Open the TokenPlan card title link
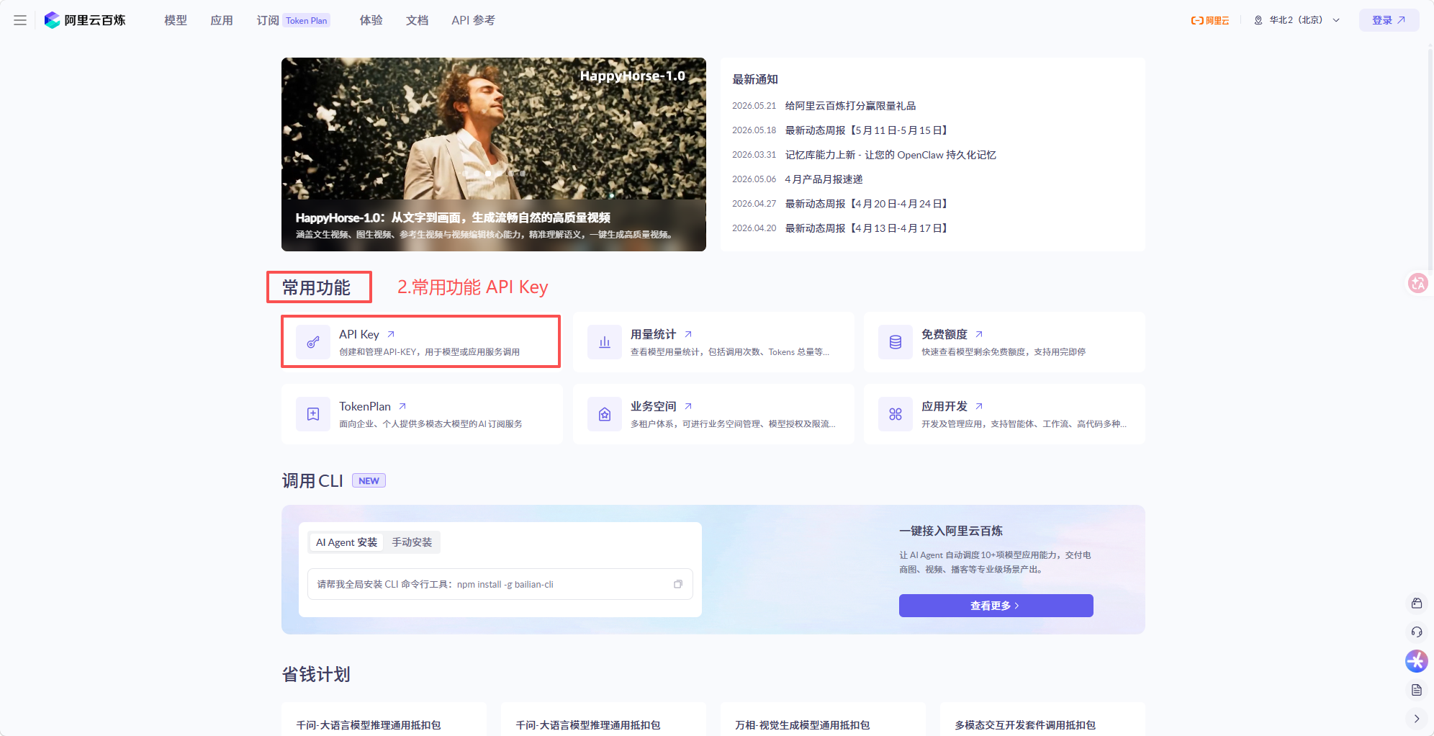1434x736 pixels. click(373, 406)
